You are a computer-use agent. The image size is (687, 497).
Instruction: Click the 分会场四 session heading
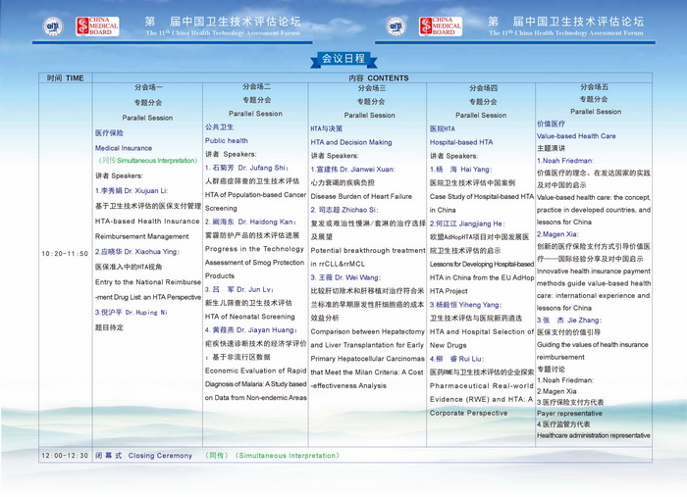(x=483, y=88)
